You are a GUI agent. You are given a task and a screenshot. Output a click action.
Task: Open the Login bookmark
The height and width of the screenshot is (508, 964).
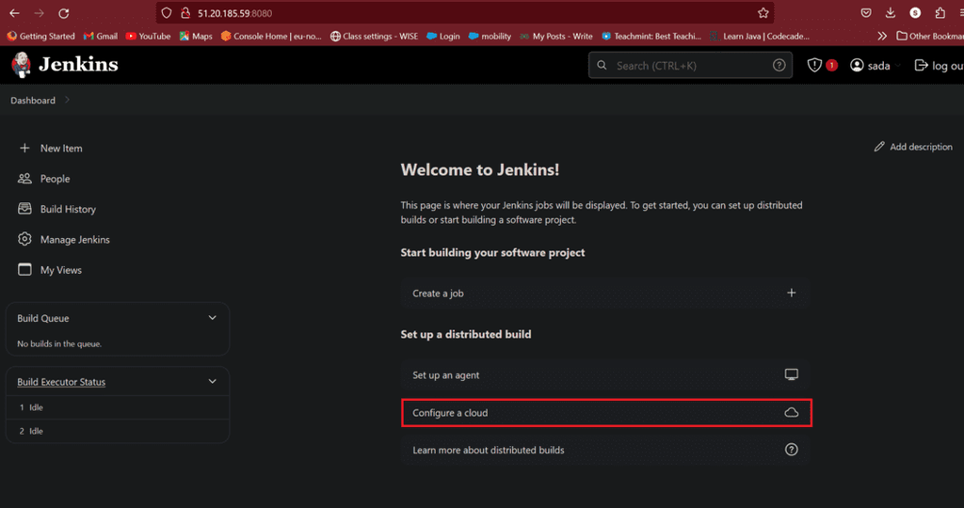pyautogui.click(x=443, y=37)
